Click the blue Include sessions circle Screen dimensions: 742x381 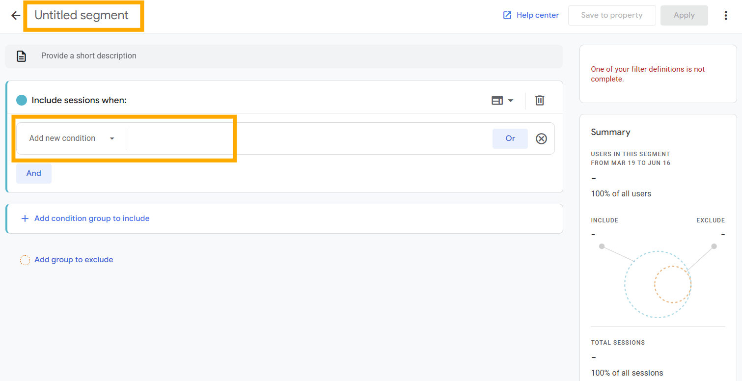[22, 100]
